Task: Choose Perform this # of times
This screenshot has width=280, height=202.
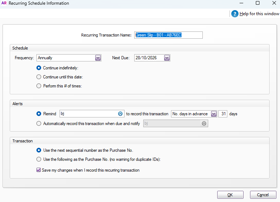Action: tap(39, 86)
